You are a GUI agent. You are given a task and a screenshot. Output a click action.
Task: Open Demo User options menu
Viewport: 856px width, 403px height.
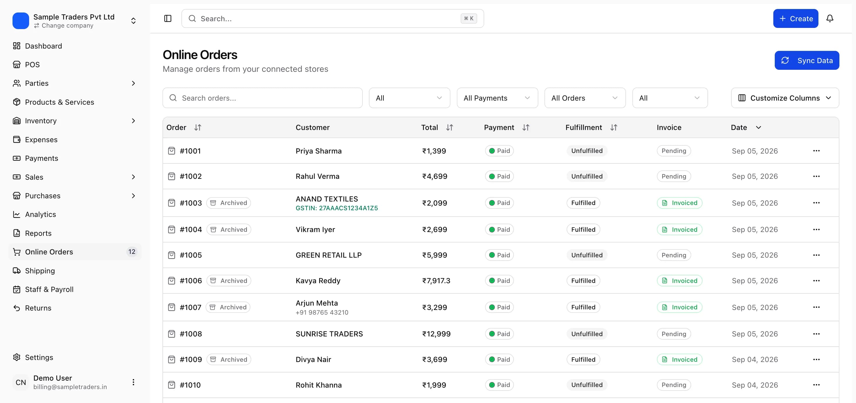point(133,382)
